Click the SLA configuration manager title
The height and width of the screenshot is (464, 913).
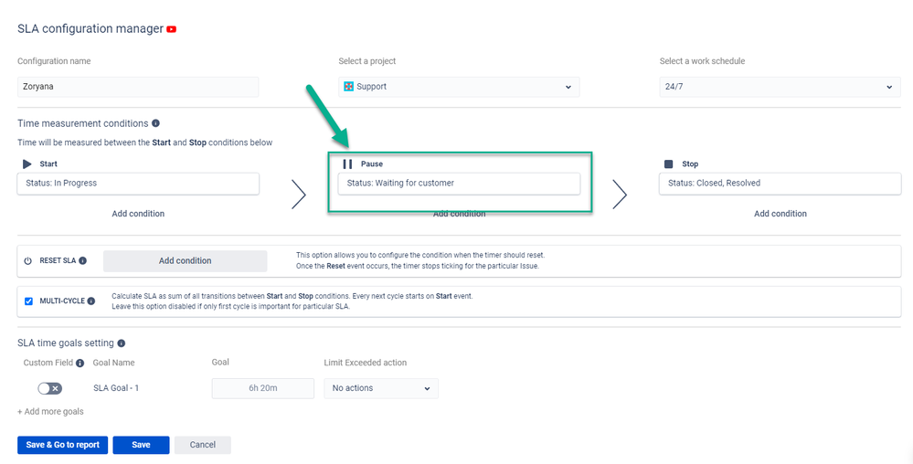pos(90,29)
